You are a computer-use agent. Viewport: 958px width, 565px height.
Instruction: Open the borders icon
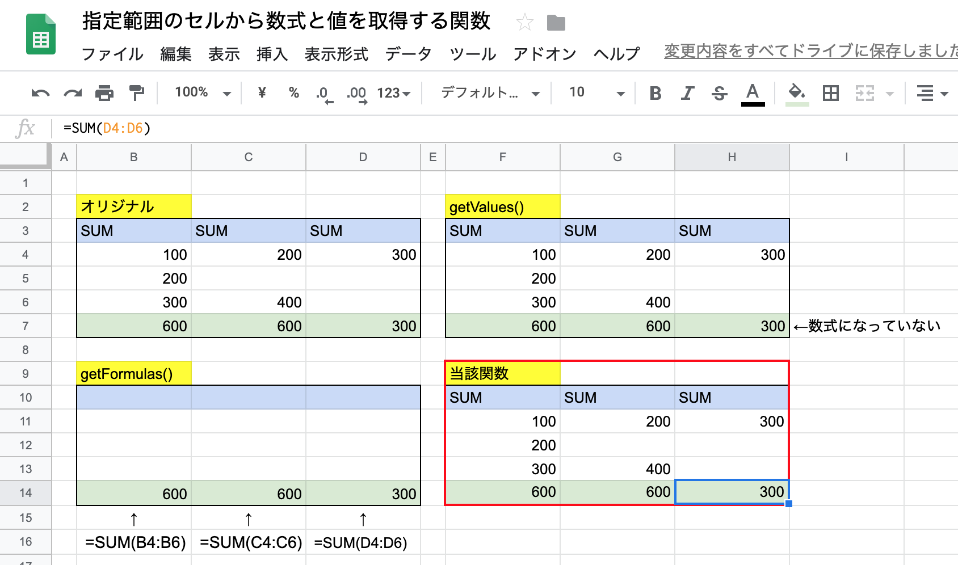[x=830, y=92]
